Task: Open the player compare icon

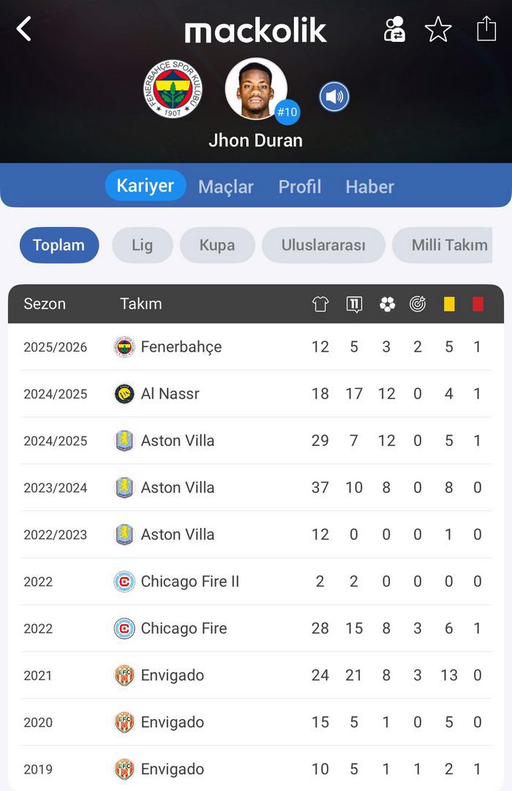Action: (x=394, y=29)
